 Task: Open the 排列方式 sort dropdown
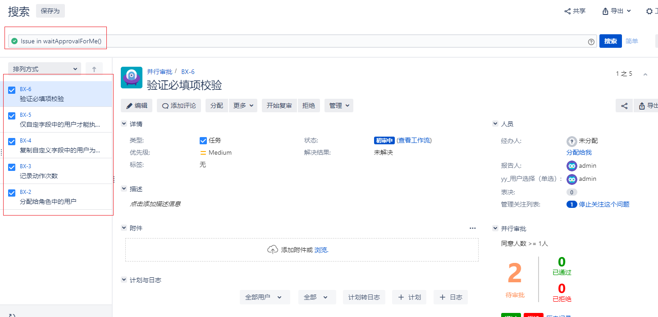tap(45, 69)
